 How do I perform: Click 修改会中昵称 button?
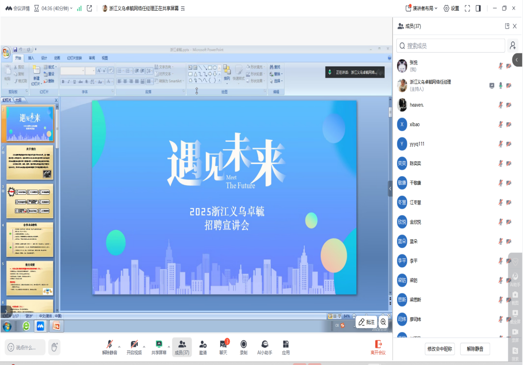point(439,349)
